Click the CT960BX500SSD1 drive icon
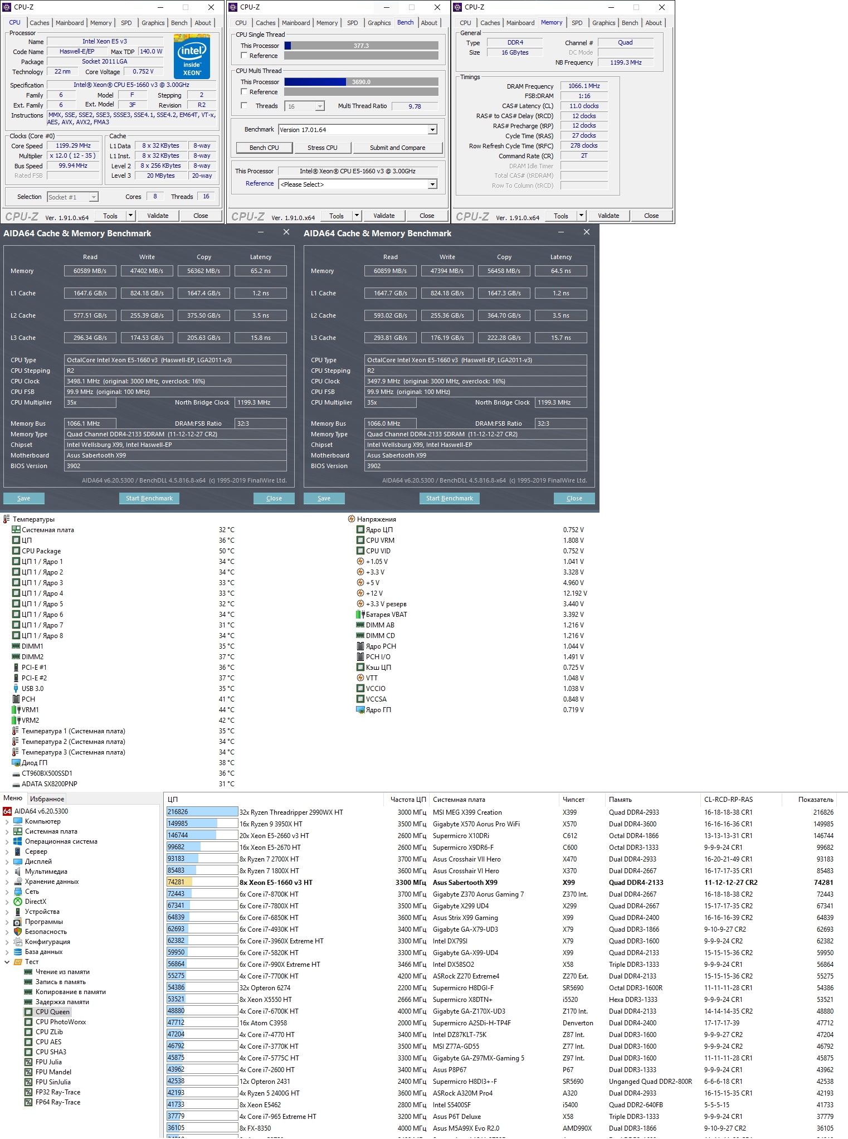848x1139 pixels. click(16, 773)
